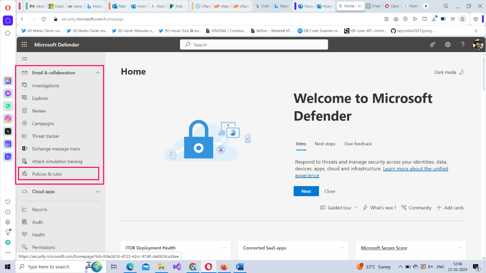Collapse the Email & collaboration section chevron

pyautogui.click(x=98, y=73)
